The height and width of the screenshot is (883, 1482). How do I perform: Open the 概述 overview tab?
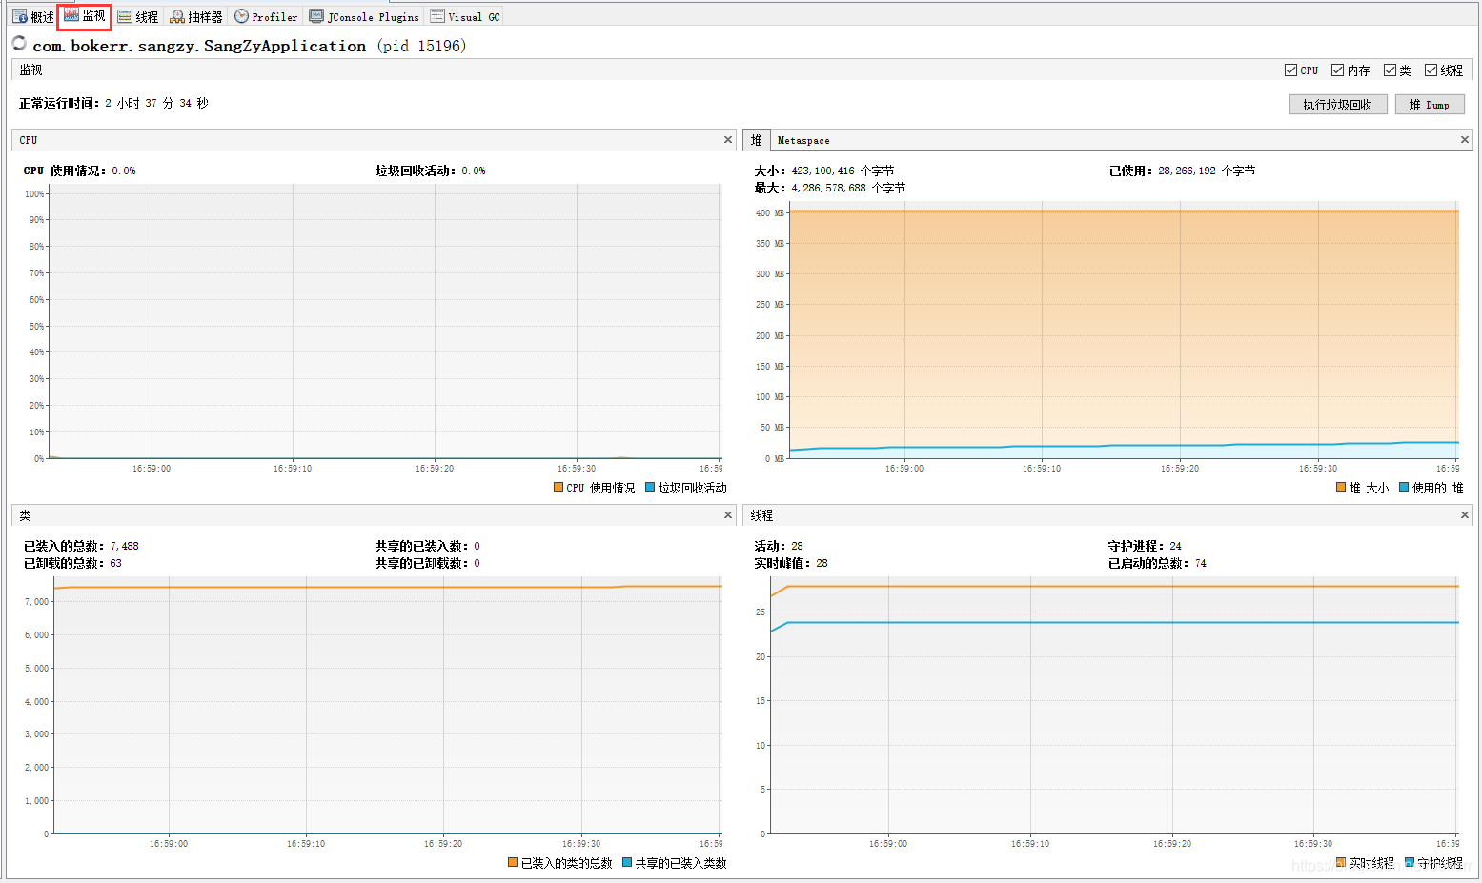(33, 16)
